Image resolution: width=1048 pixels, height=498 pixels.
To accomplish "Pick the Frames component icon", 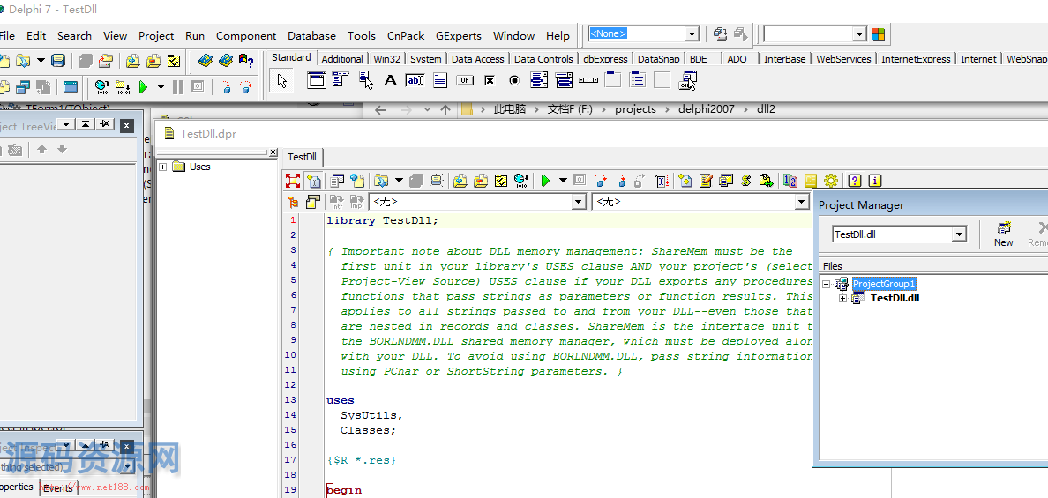I will point(316,81).
